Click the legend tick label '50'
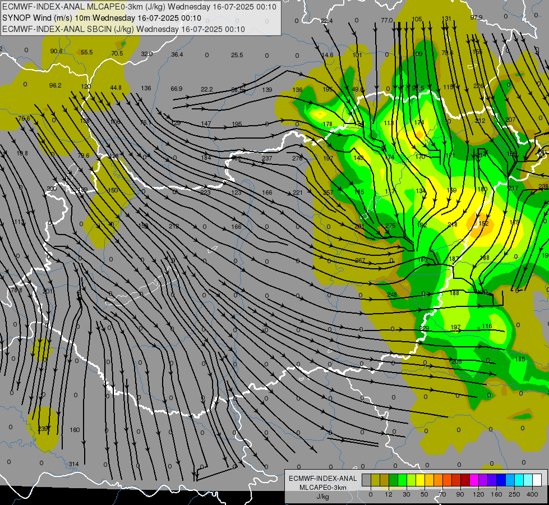 (425, 494)
